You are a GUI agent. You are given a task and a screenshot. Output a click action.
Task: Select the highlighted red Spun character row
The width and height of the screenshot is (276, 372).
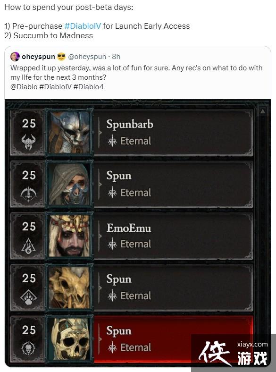[x=132, y=339]
